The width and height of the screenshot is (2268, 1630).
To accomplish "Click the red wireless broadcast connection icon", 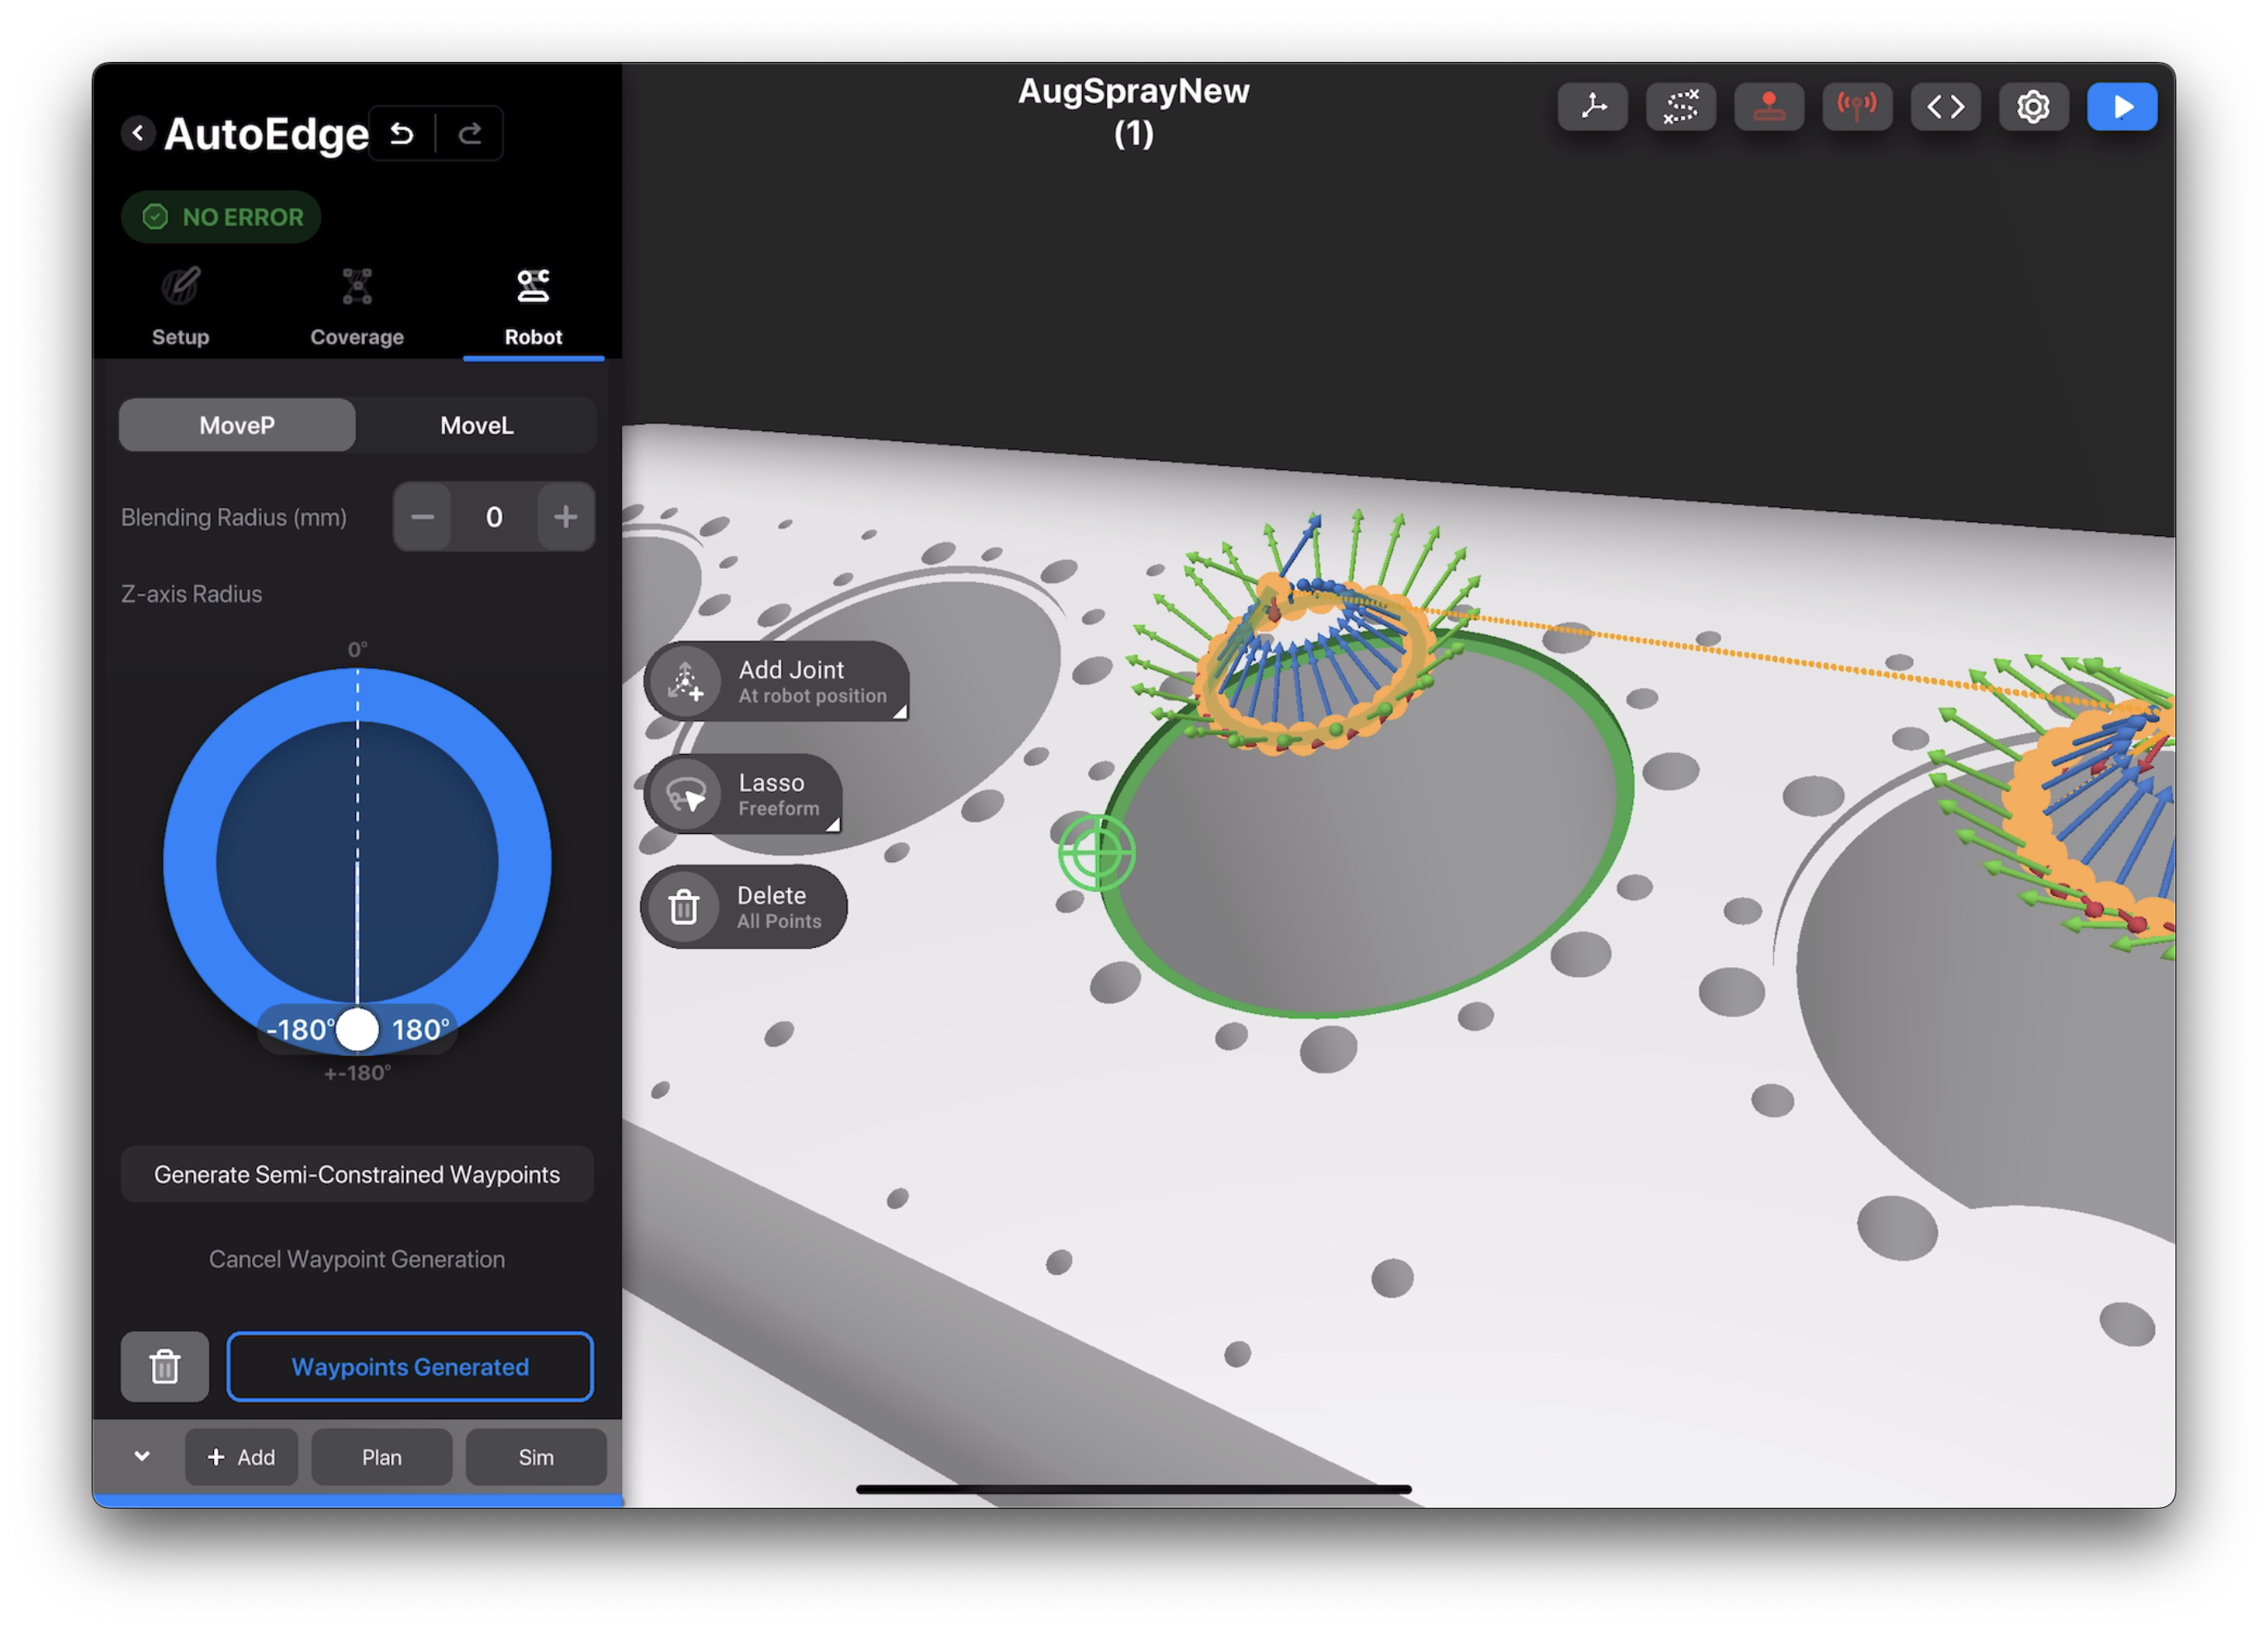I will click(x=1857, y=106).
